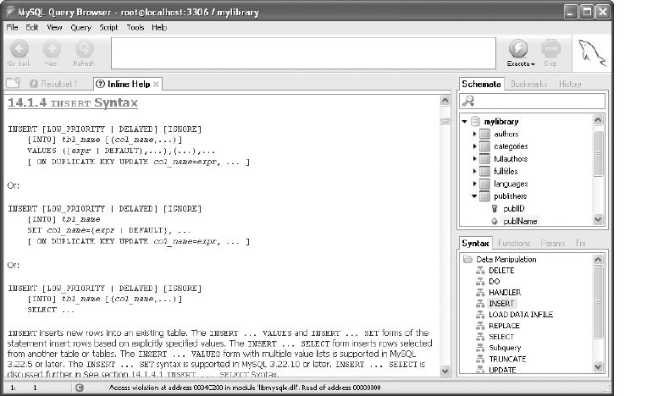The image size is (647, 396).
Task: Switch to the Functions tab
Action: 514,243
